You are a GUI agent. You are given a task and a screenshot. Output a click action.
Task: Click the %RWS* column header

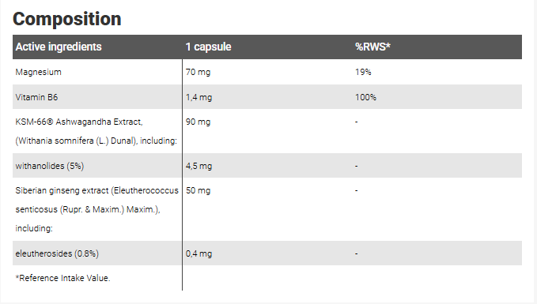[372, 47]
